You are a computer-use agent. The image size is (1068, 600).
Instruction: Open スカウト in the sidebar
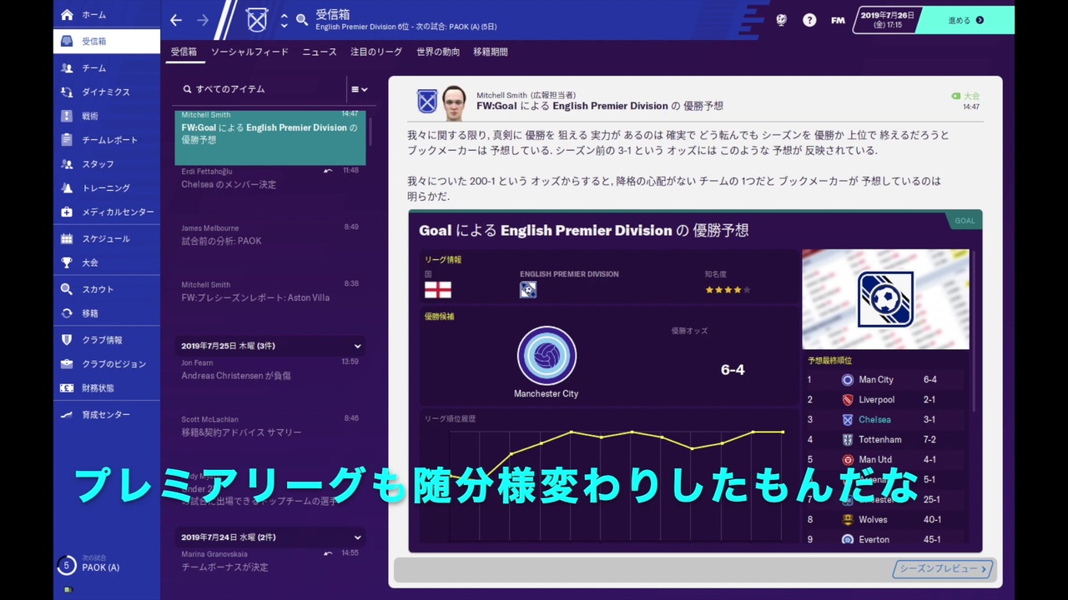point(107,289)
